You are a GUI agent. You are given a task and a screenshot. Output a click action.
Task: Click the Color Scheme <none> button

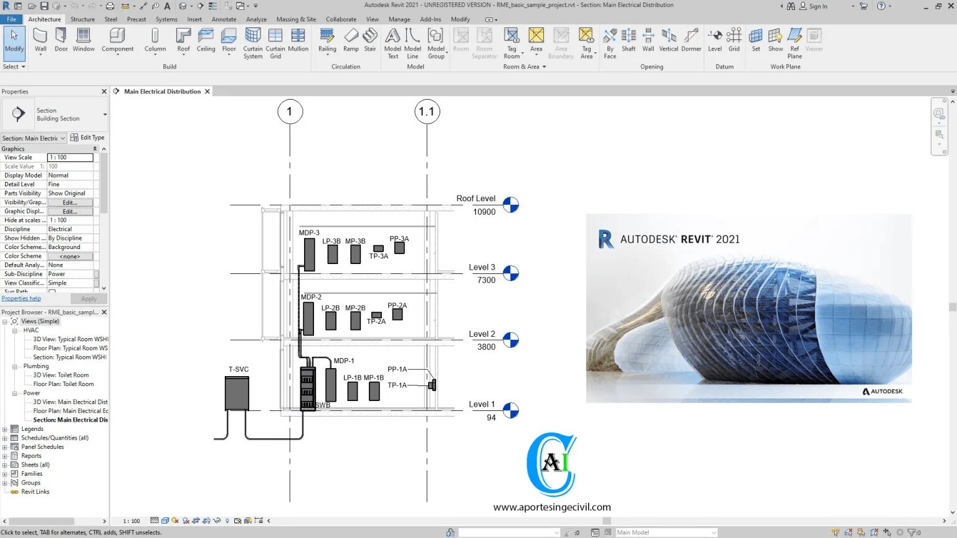pyautogui.click(x=70, y=257)
